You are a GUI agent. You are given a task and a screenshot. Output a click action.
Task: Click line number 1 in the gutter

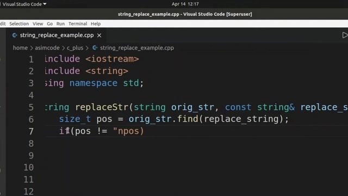31,59
